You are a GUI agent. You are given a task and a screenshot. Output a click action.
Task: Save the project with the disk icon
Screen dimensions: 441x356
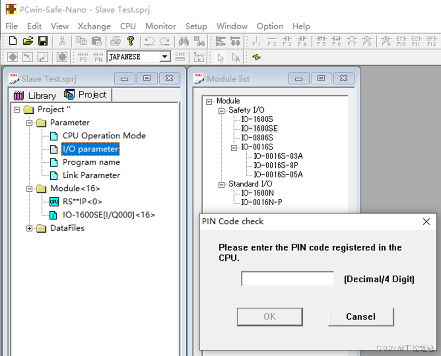tap(43, 41)
